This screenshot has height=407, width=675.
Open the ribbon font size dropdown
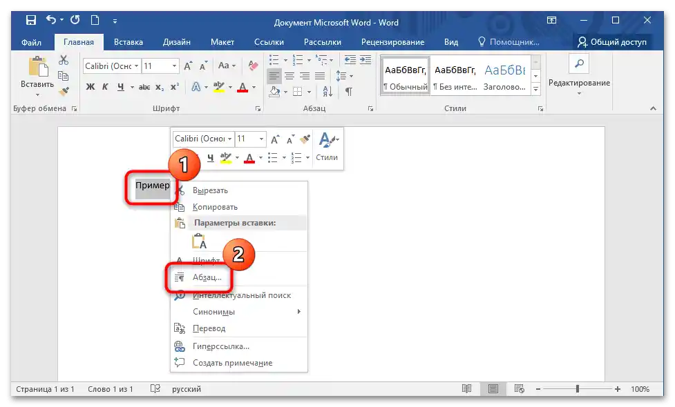pyautogui.click(x=174, y=66)
